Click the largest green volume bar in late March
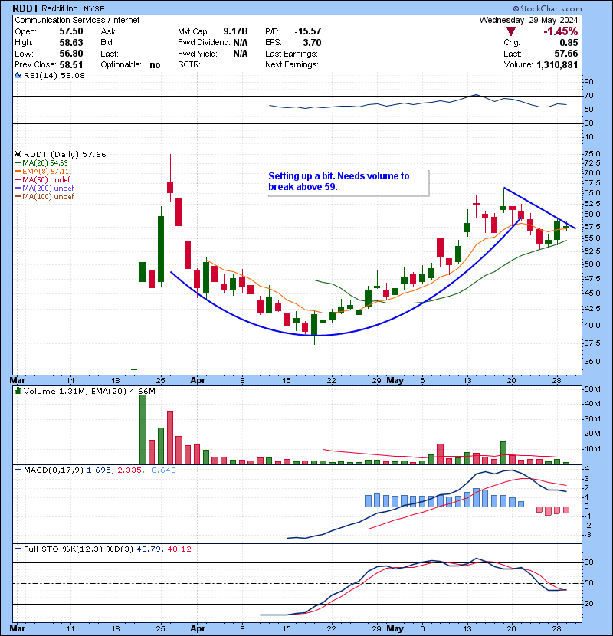The height and width of the screenshot is (636, 613). [143, 430]
